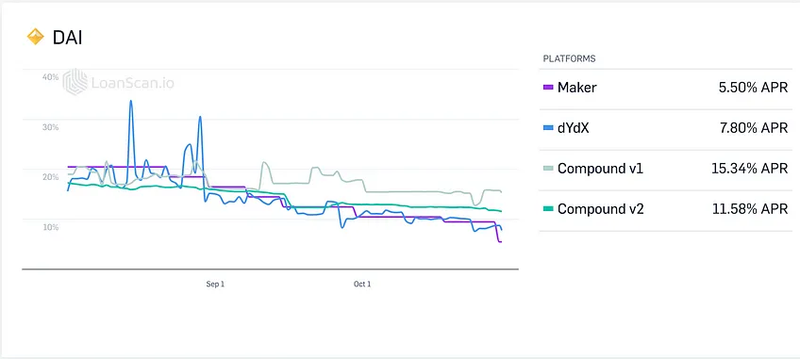Click the Oct 1 axis marker

pos(362,284)
